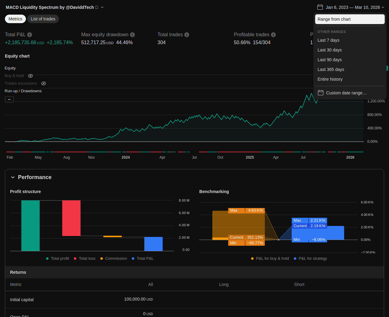Click the Total profit legend dot

pyautogui.click(x=47, y=259)
